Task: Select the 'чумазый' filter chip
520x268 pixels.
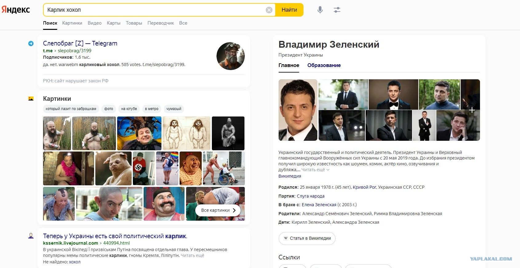Action: click(x=174, y=109)
